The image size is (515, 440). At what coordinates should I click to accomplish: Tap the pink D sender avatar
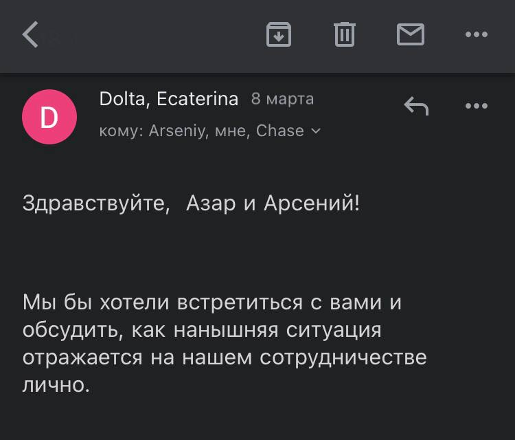(49, 117)
